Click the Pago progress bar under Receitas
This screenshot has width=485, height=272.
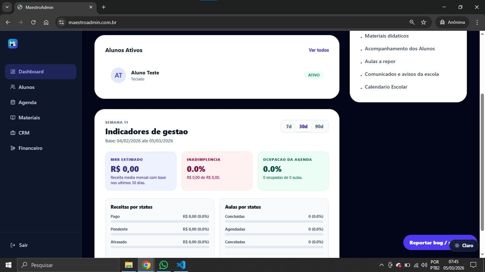pyautogui.click(x=159, y=221)
